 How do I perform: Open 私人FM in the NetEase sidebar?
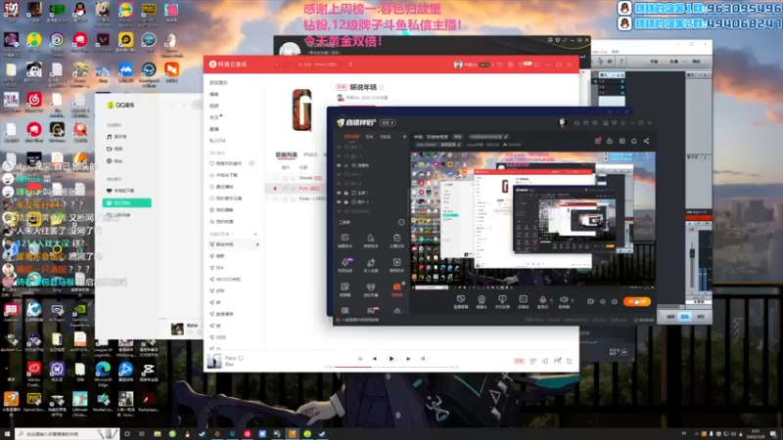(x=217, y=141)
